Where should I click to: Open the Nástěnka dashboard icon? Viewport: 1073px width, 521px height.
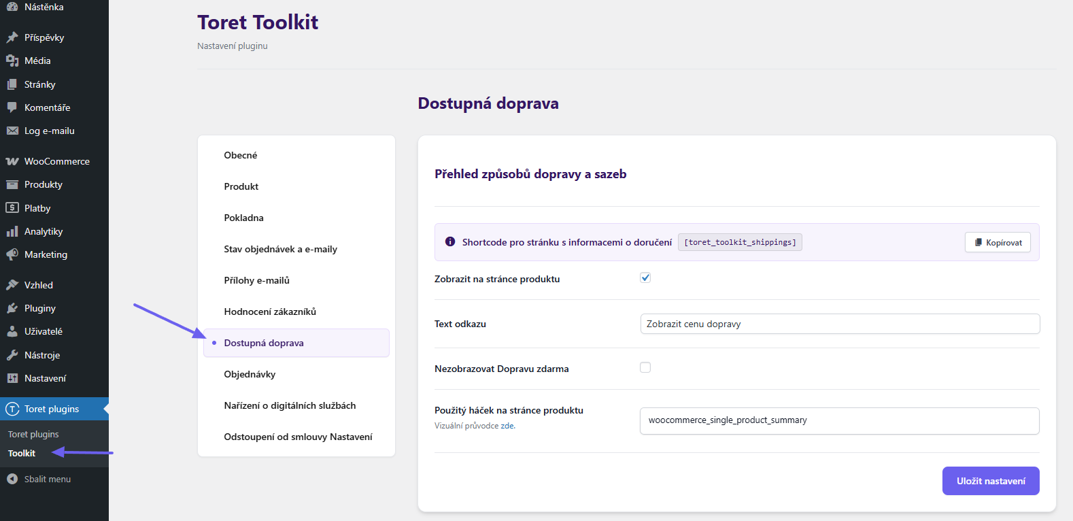pyautogui.click(x=12, y=7)
